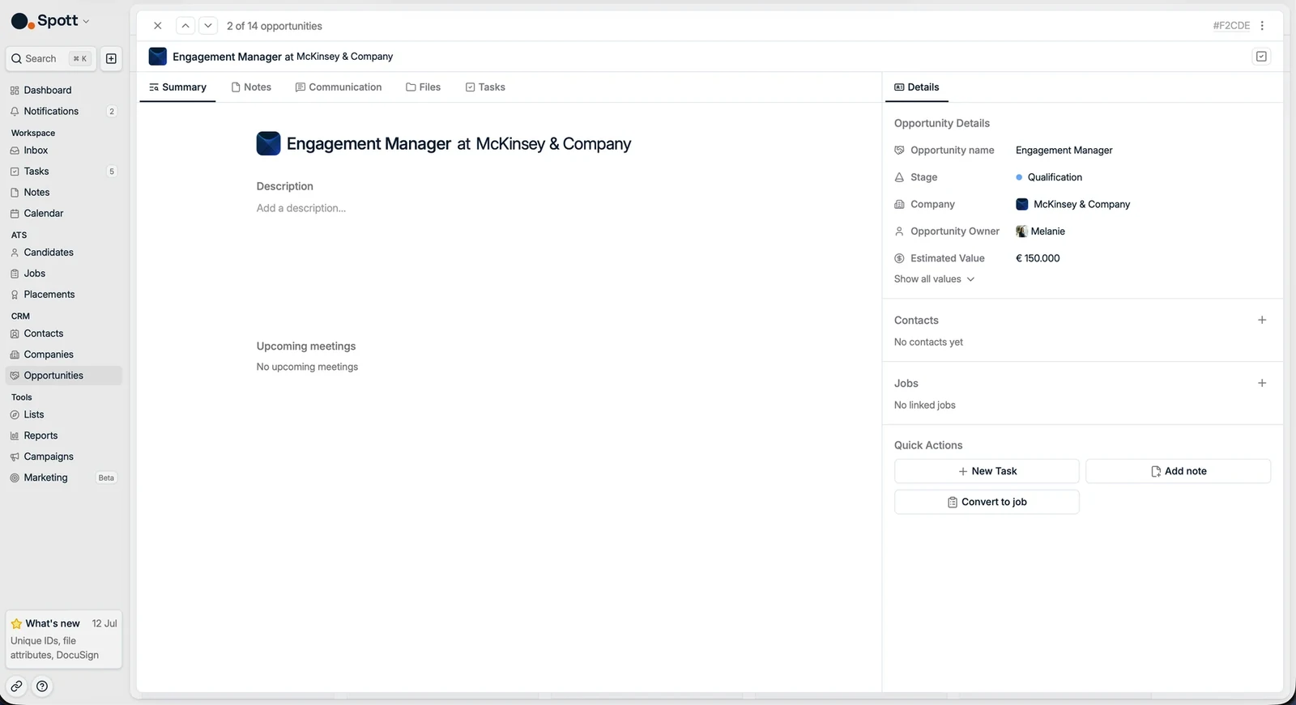This screenshot has height=705, width=1296.
Task: Link a job with the plus icon
Action: pyautogui.click(x=1262, y=384)
